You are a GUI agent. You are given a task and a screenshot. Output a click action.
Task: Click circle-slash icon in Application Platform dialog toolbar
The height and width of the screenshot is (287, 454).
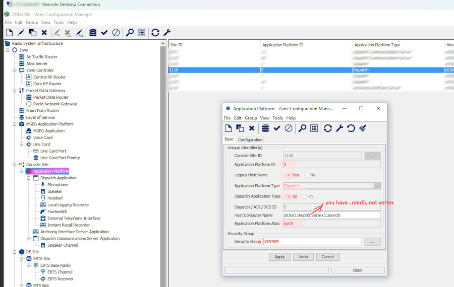point(289,128)
